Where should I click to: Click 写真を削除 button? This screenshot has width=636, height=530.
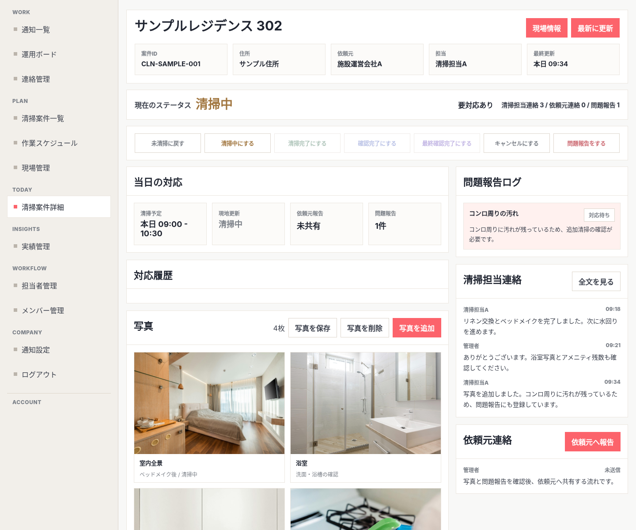click(365, 328)
